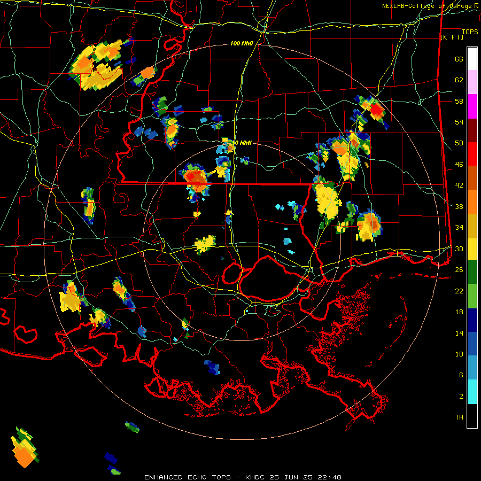
Task: Click the 38 legend value
Action: (x=459, y=206)
